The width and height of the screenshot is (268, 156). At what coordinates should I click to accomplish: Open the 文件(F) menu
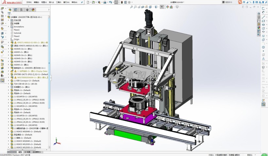pos(29,2)
